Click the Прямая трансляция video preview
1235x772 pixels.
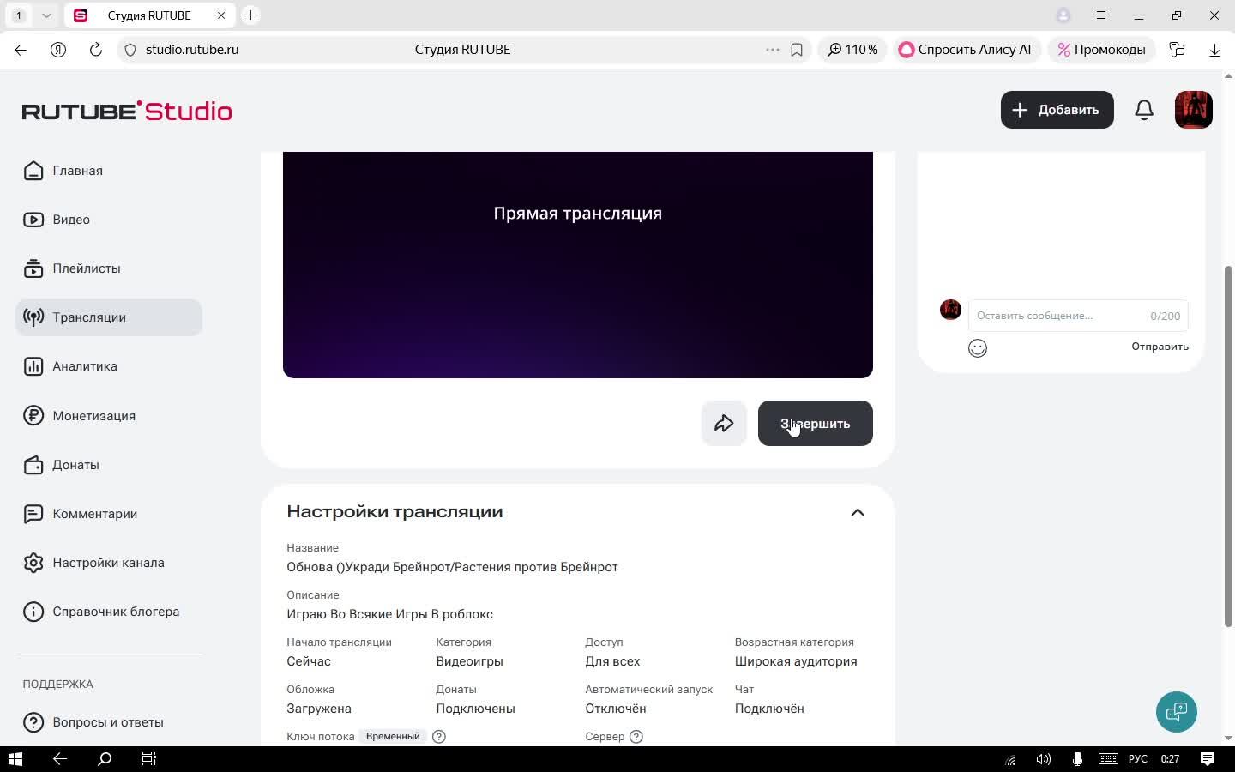578,264
